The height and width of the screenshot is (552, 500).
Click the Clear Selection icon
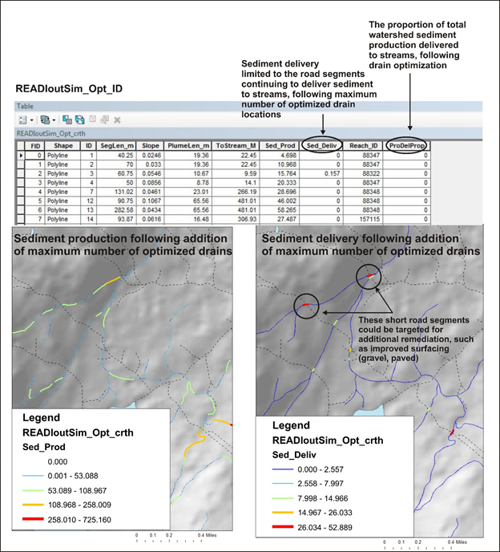coord(93,119)
